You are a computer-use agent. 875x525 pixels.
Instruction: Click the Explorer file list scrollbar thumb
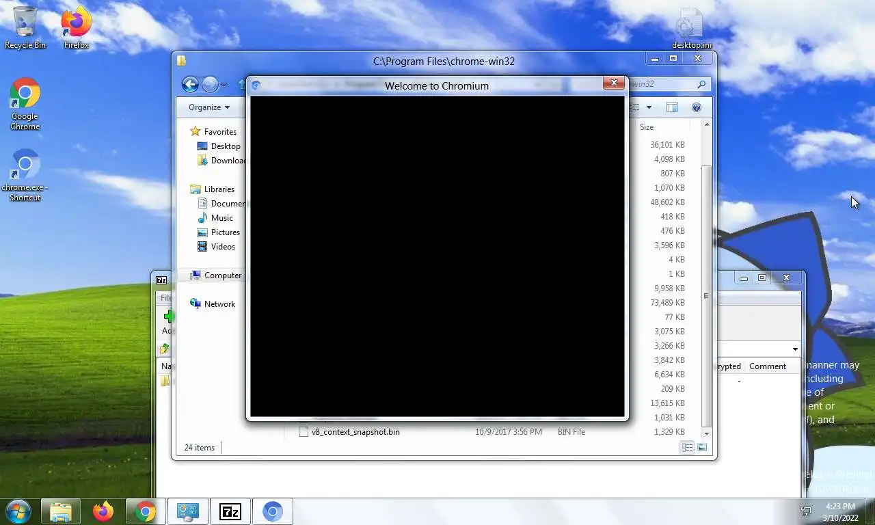[707, 296]
